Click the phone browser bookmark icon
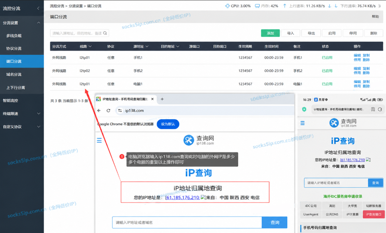 click(373, 109)
